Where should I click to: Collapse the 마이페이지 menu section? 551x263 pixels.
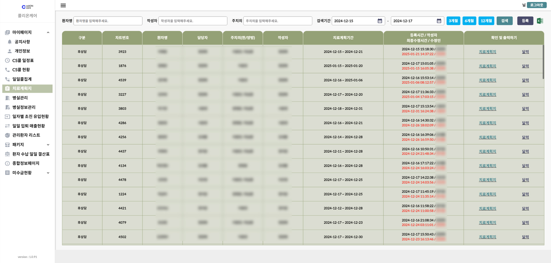[48, 32]
